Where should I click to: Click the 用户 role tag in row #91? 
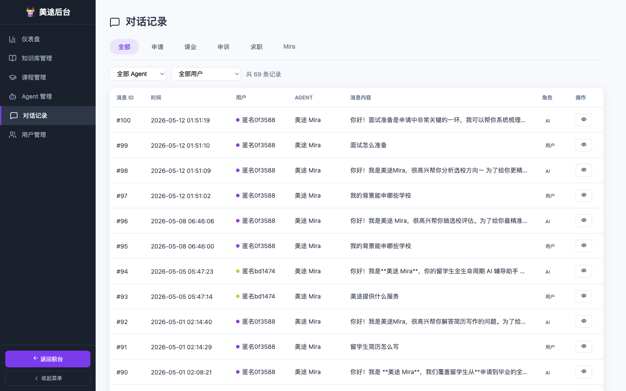[550, 347]
